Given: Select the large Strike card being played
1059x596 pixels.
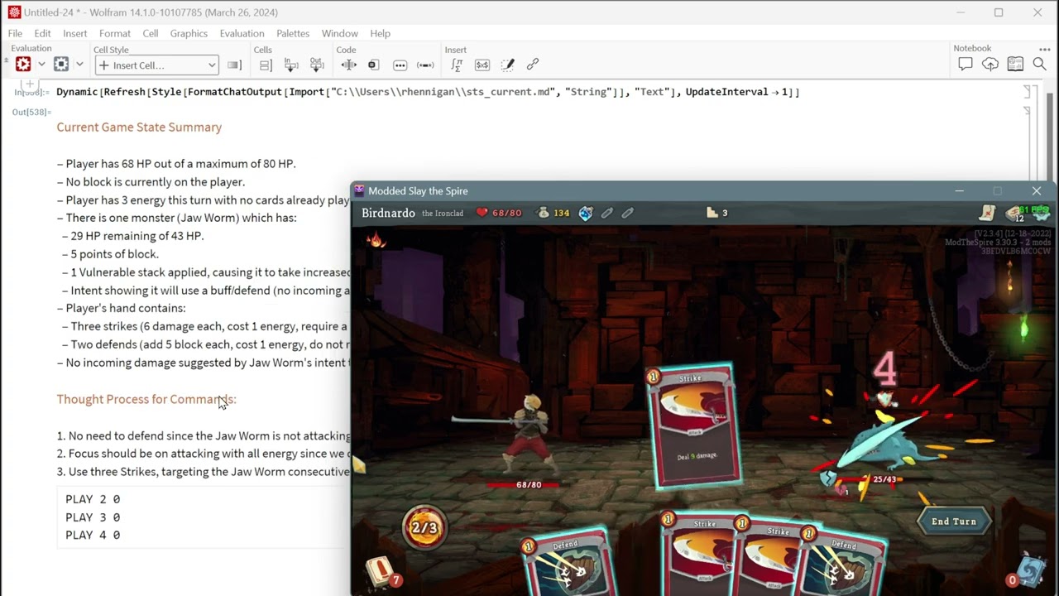Looking at the screenshot, I should click(x=693, y=426).
